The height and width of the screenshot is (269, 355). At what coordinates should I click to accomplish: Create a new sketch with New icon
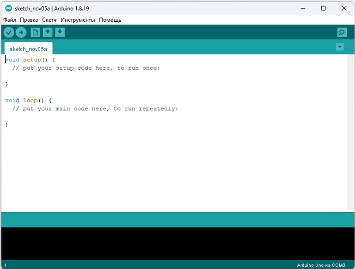[x=35, y=32]
